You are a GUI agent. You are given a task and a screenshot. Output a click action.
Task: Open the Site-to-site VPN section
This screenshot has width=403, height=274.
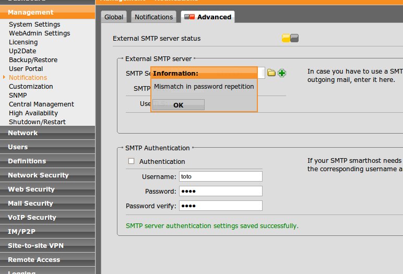[48, 245]
